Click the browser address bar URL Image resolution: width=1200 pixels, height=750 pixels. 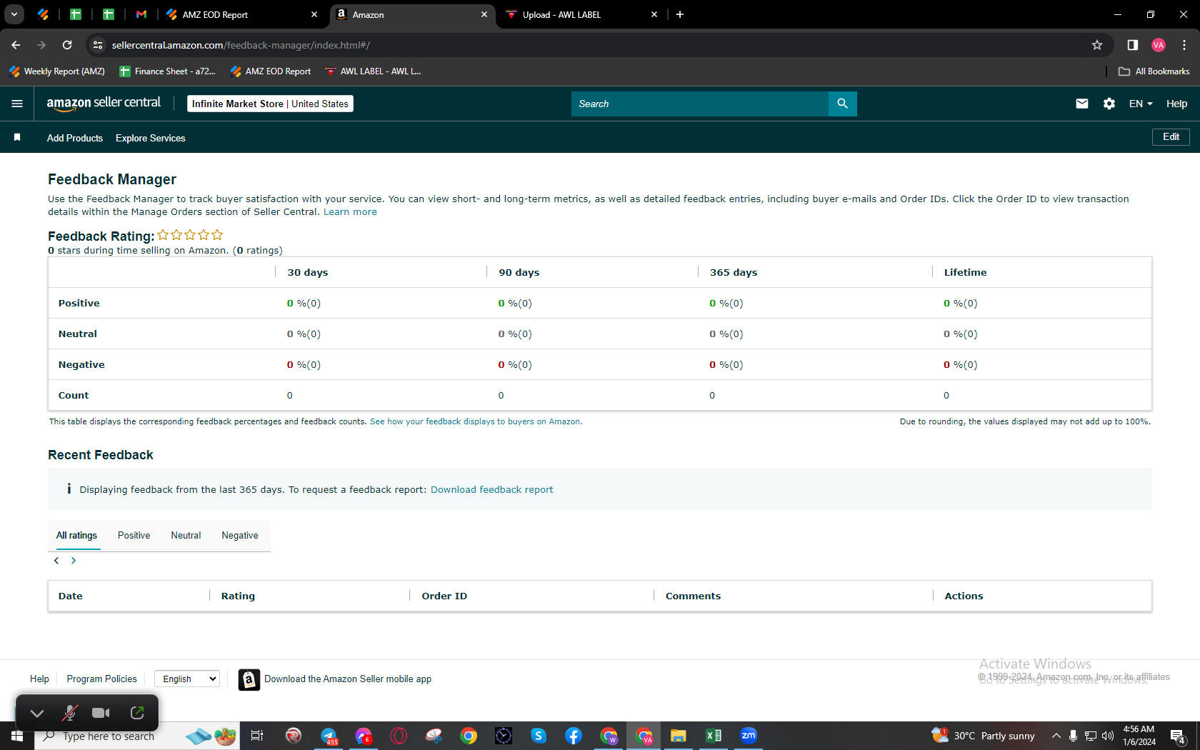[x=241, y=45]
